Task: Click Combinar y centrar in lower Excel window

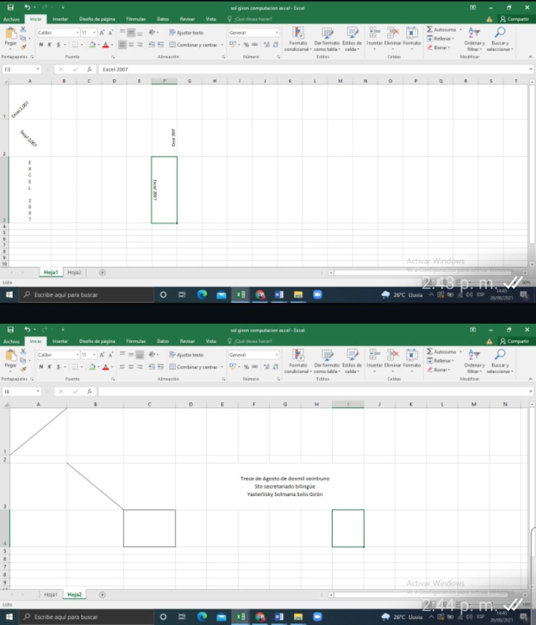Action: point(194,367)
